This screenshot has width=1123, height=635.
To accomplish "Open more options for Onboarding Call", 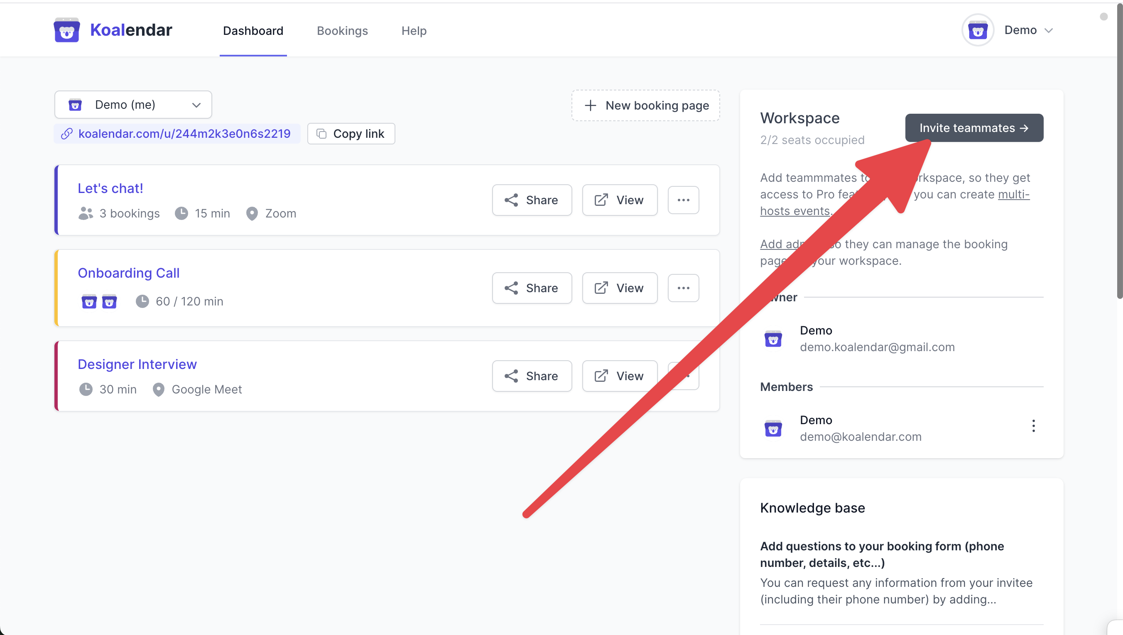I will 683,288.
